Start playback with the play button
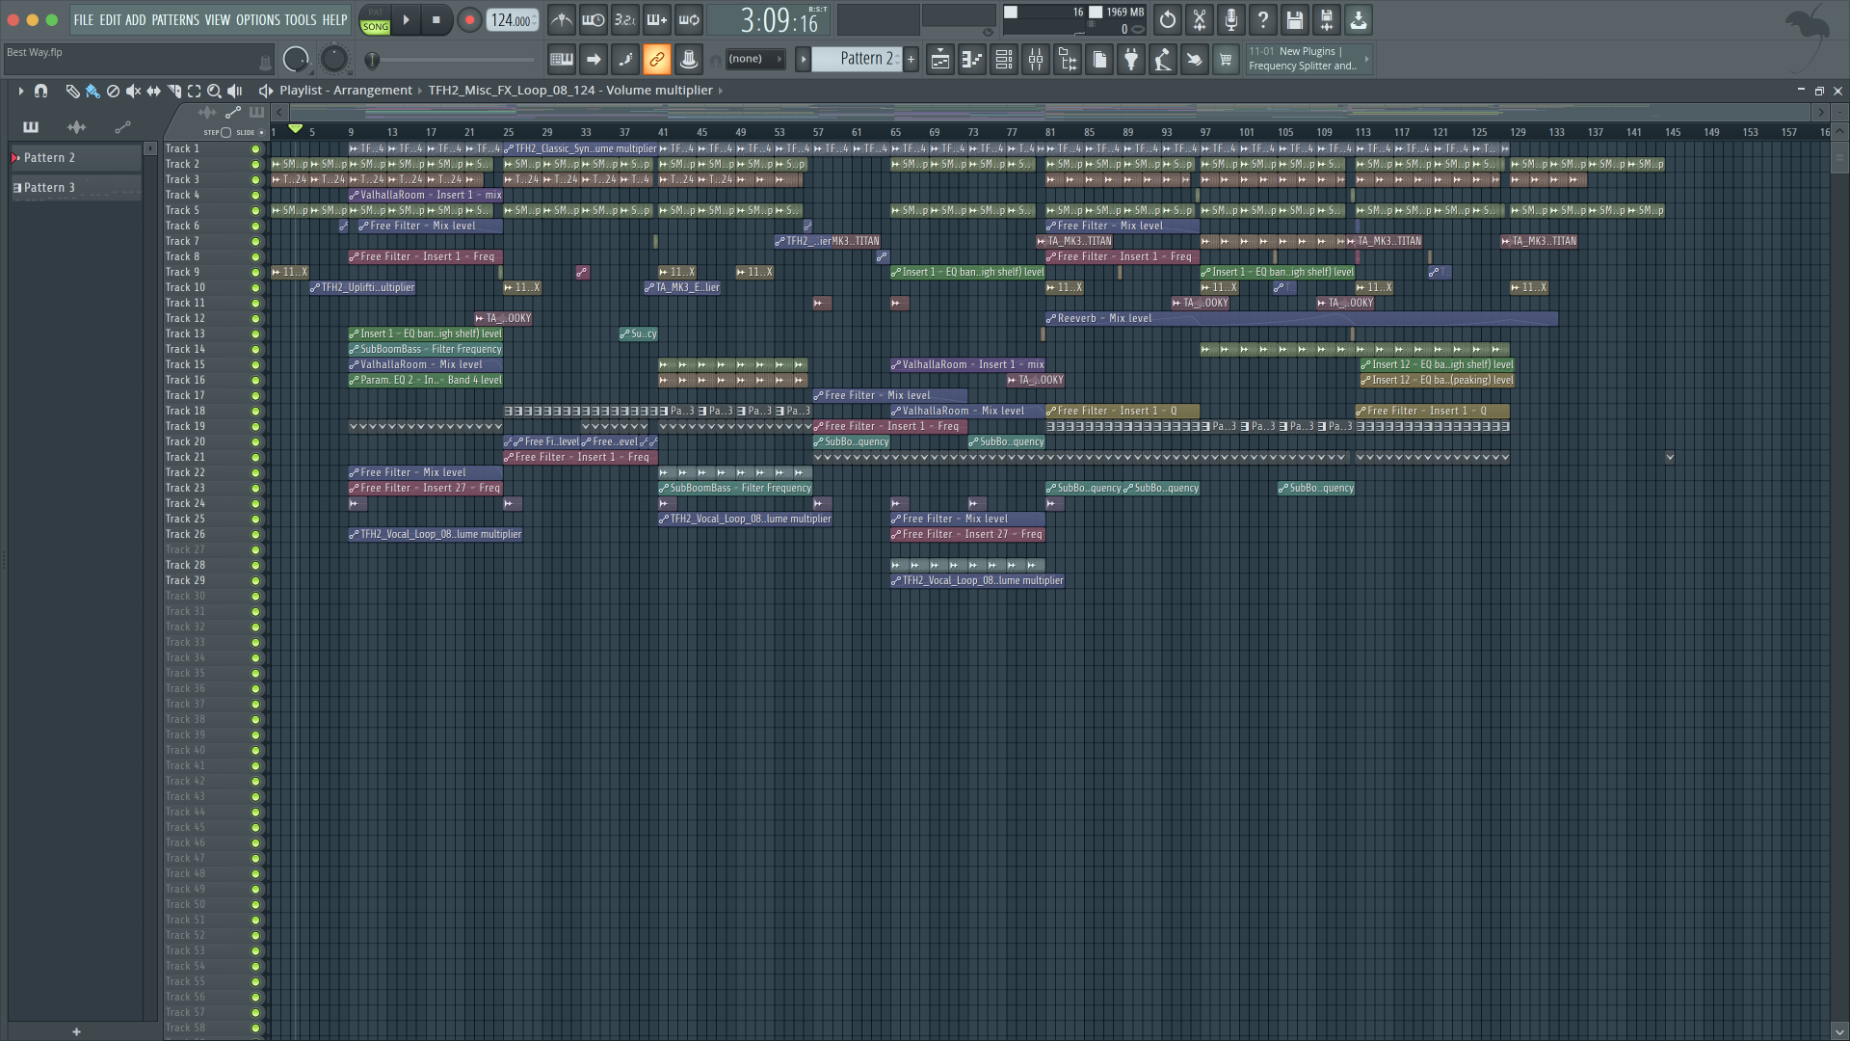 407,19
